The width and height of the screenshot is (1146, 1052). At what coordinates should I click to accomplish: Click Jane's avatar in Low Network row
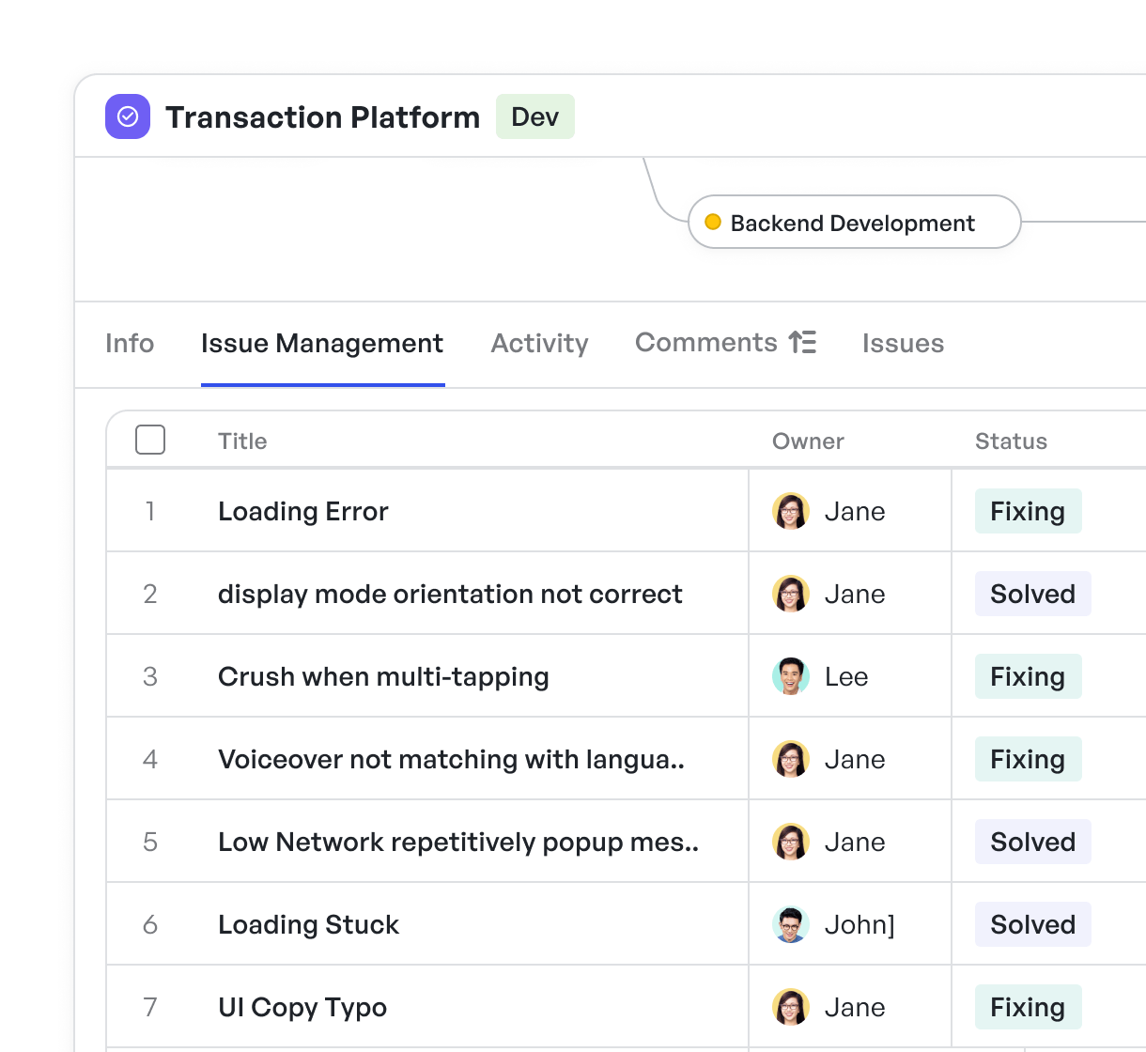[791, 842]
